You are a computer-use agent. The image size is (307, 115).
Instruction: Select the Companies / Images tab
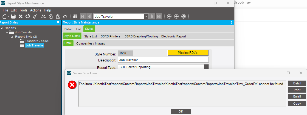(91, 43)
